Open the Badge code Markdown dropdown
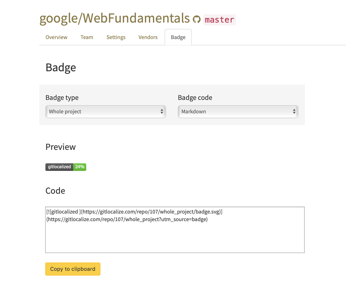Image resolution: width=346 pixels, height=284 pixels. coord(238,112)
